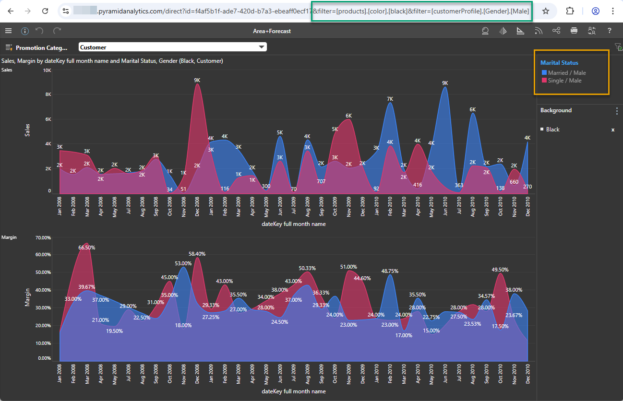Click the undo arrow icon
The height and width of the screenshot is (401, 623).
[40, 31]
